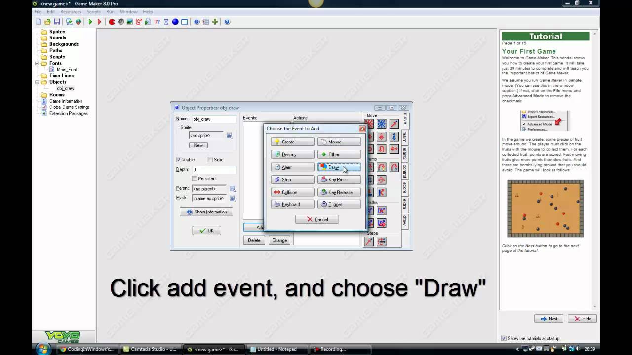Viewport: 632px width, 355px height.
Task: Open the mask selector menu icon
Action: point(233,198)
